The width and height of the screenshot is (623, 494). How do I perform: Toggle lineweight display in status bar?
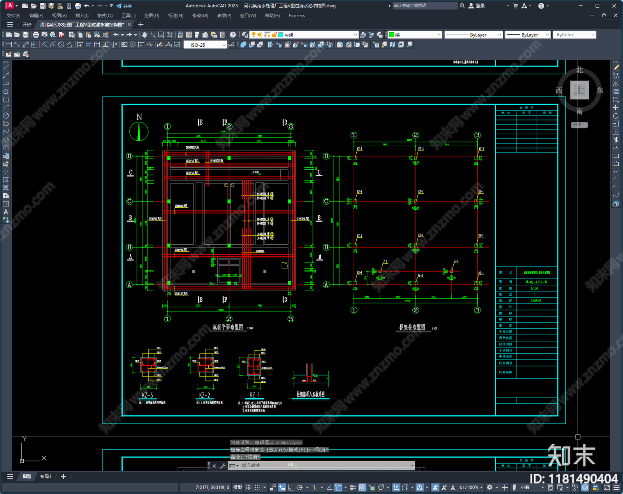pos(353,487)
